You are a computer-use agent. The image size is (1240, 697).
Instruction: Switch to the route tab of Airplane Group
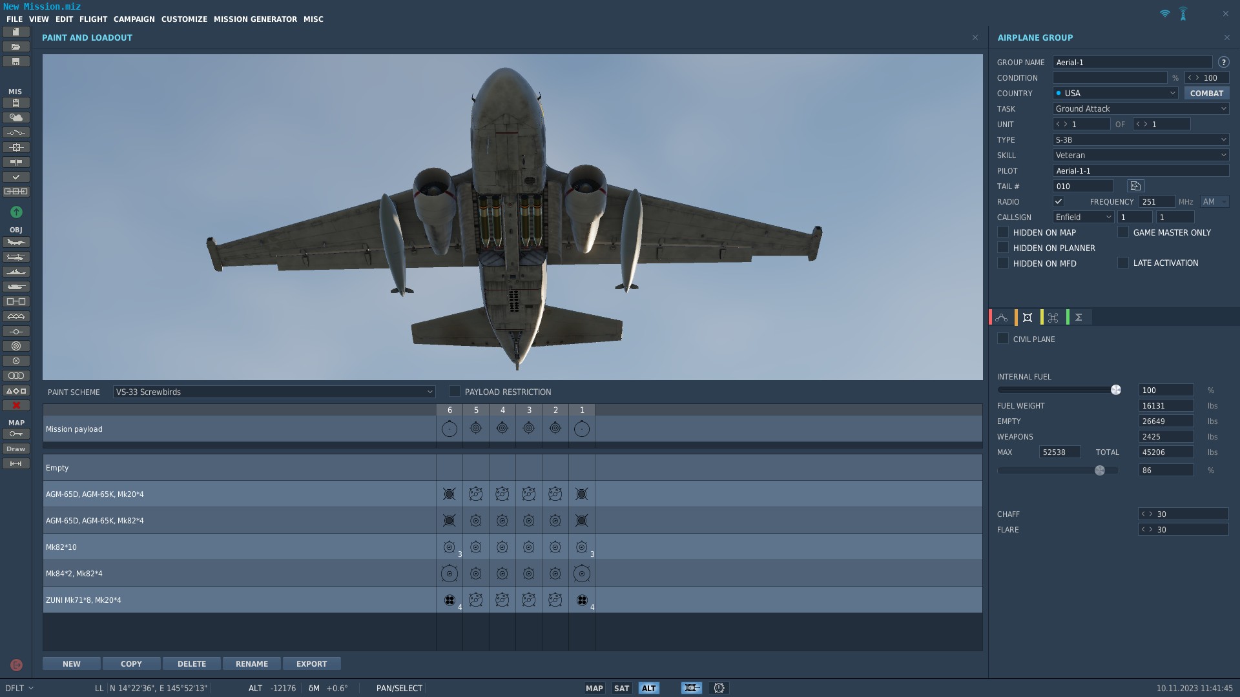(1002, 317)
